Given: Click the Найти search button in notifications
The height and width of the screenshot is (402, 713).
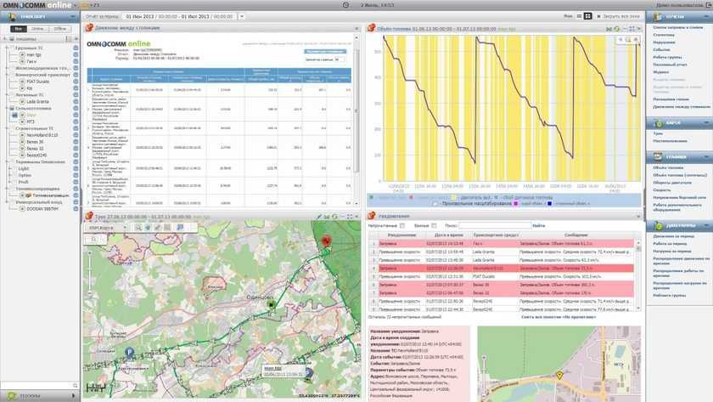Looking at the screenshot, I should (x=539, y=225).
